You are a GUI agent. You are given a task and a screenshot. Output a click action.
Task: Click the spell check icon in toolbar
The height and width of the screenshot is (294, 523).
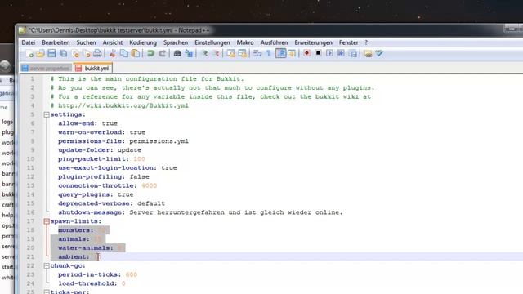(379, 53)
